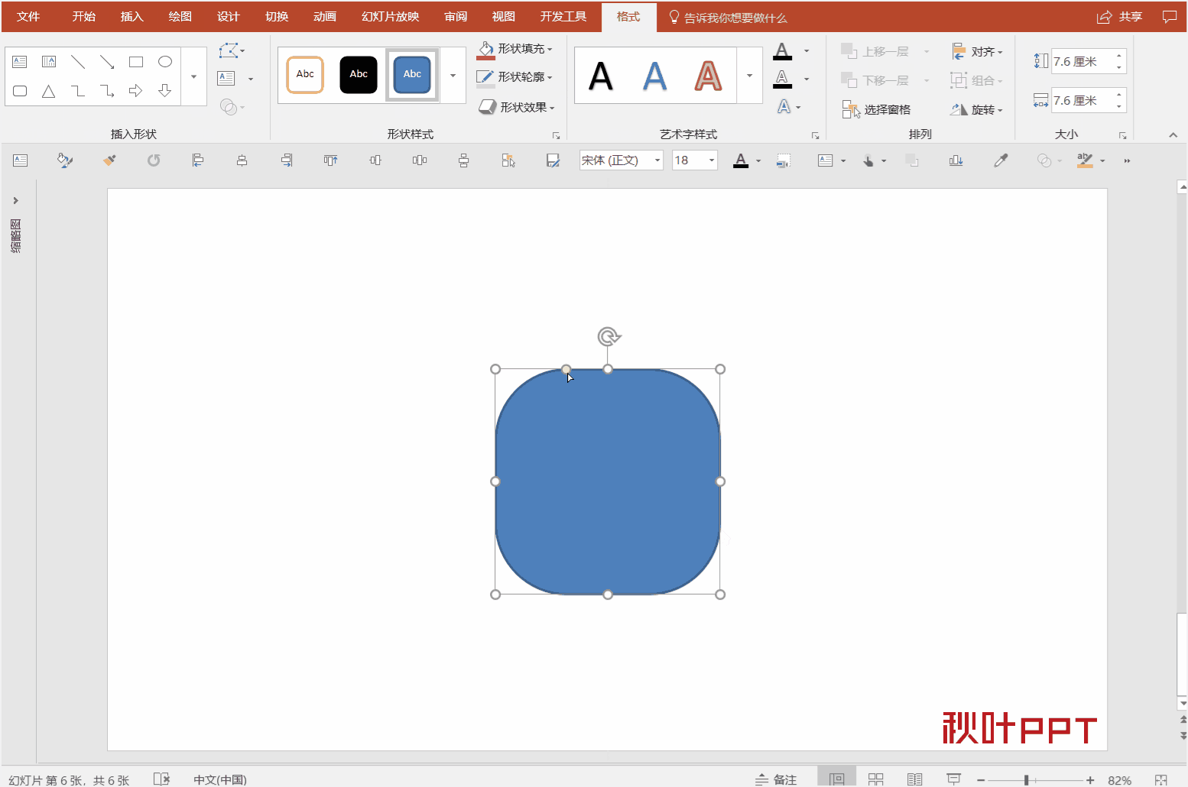Switch to the Slide Show (幻灯片放映) tab
The image size is (1188, 787).
pyautogui.click(x=391, y=17)
